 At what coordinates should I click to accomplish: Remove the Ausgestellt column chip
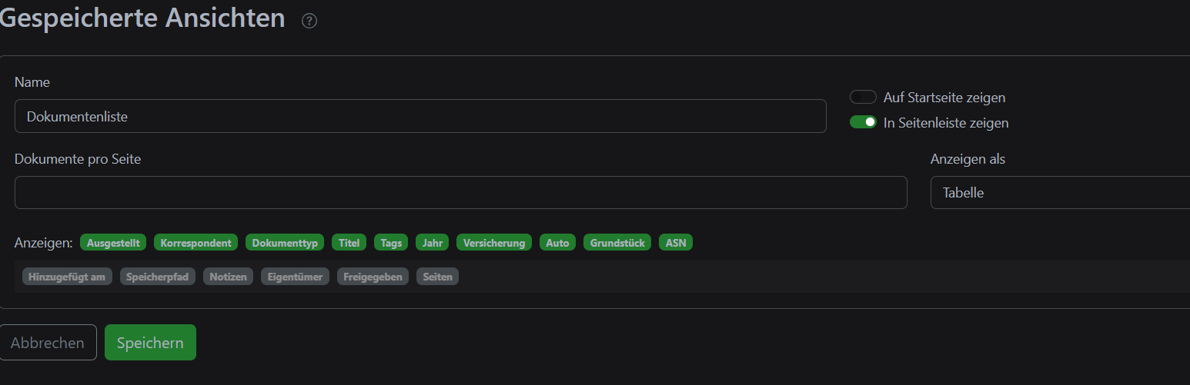click(x=113, y=243)
